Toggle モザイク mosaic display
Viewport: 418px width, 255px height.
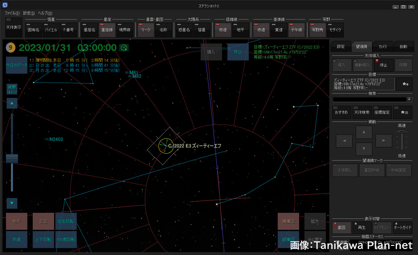[335, 30]
